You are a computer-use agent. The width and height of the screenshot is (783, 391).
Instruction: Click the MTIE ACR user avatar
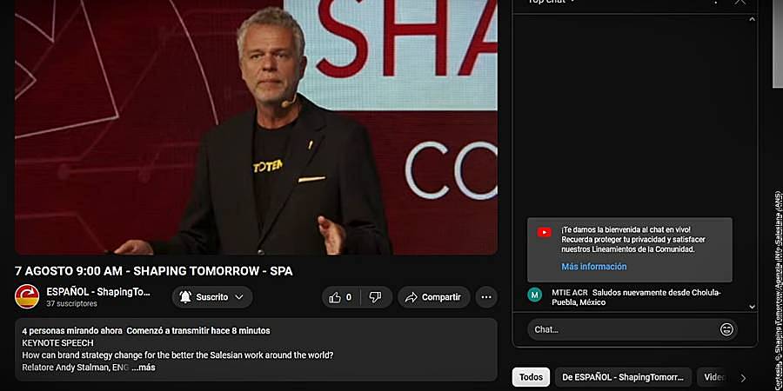tap(535, 295)
